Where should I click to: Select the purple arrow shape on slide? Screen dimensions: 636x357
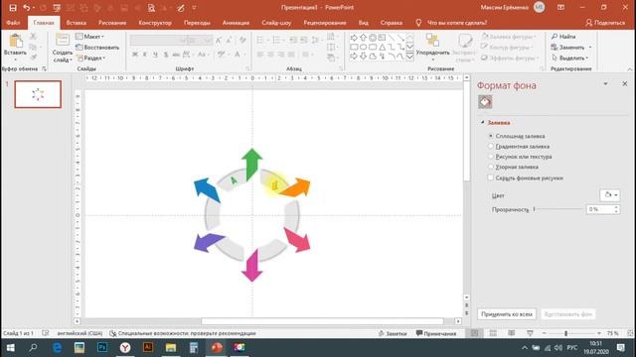click(208, 242)
